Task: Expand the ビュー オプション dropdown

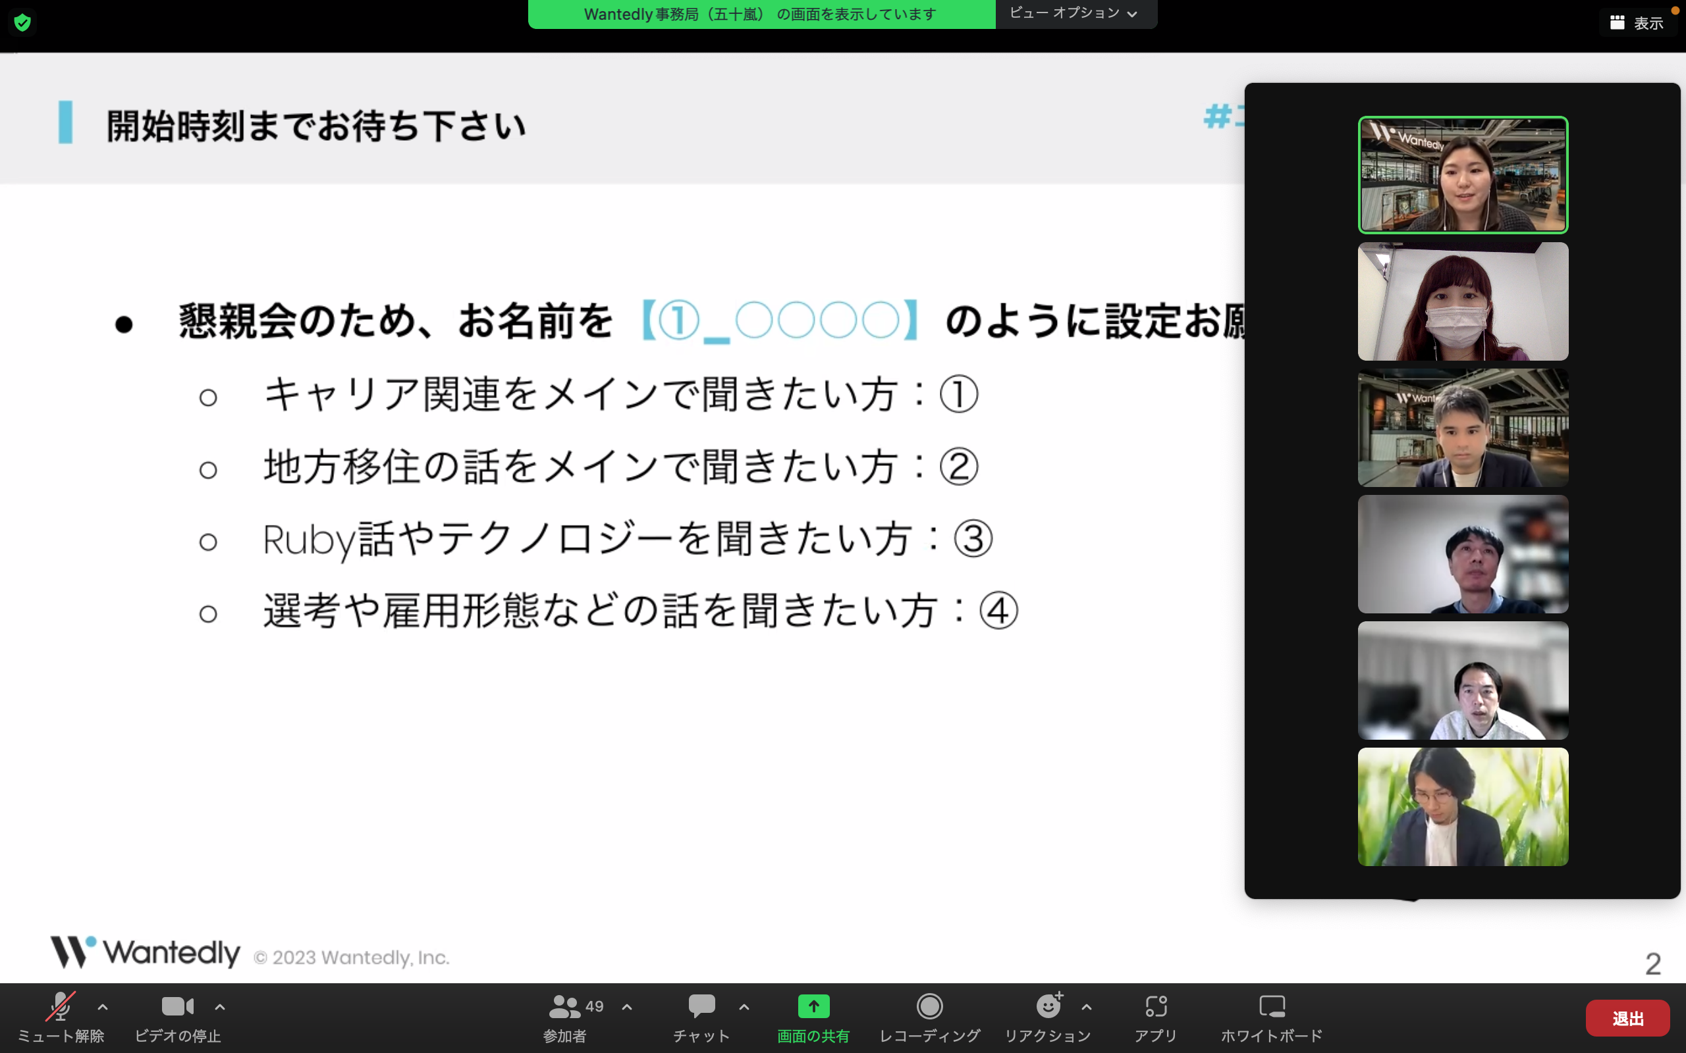Action: (x=1074, y=13)
